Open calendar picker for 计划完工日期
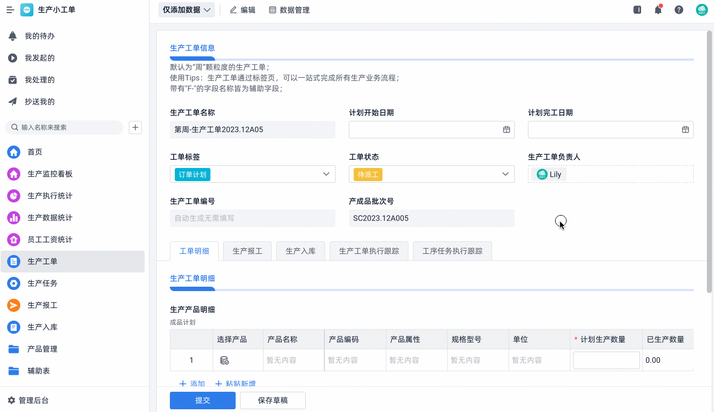Image resolution: width=714 pixels, height=412 pixels. coord(685,130)
